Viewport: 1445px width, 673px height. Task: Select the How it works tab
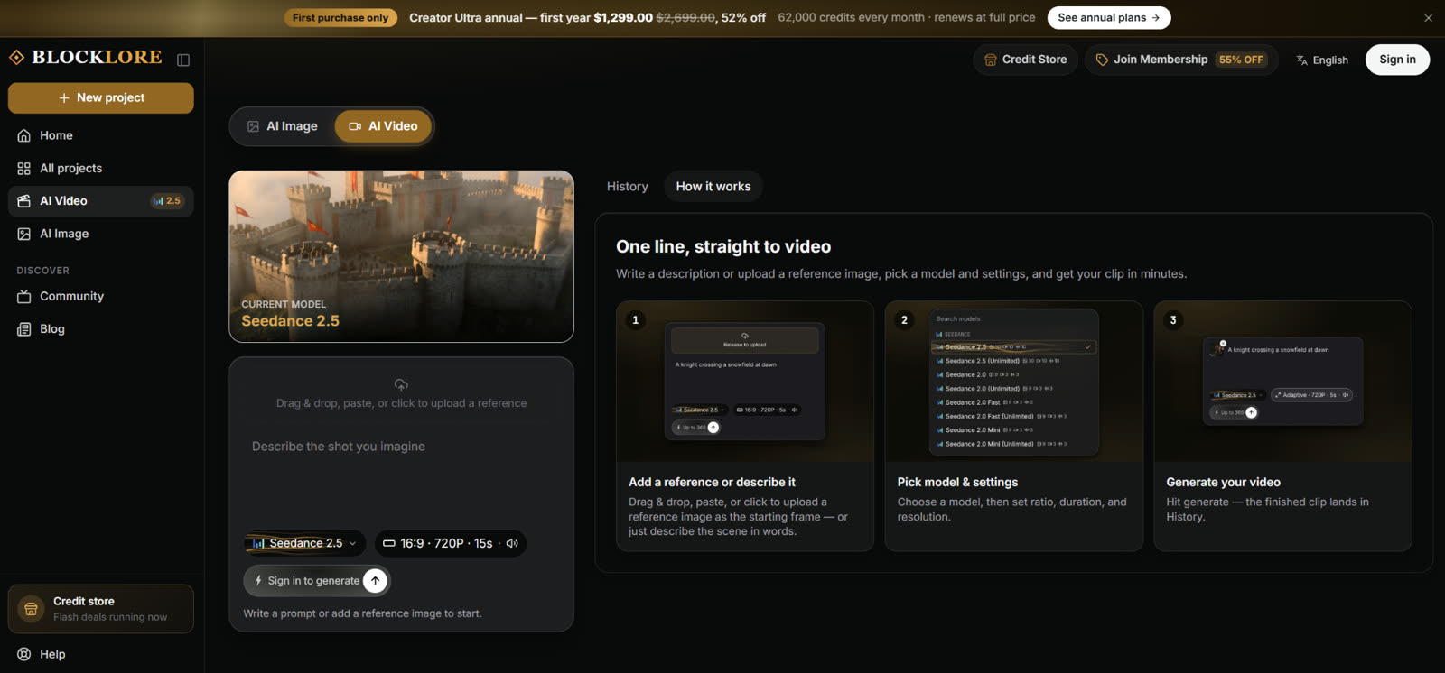tap(713, 187)
